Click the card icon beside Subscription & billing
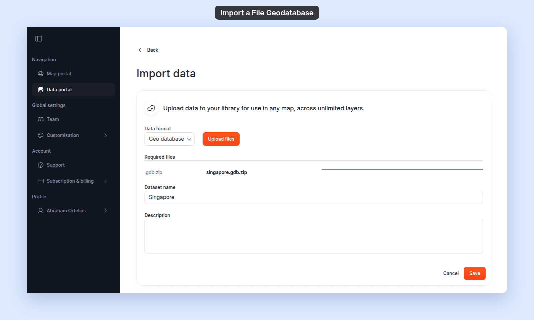The height and width of the screenshot is (320, 534). click(41, 181)
